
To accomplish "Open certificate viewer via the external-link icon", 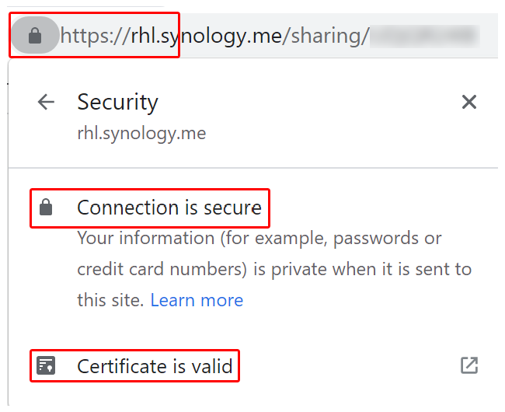I will 469,365.
